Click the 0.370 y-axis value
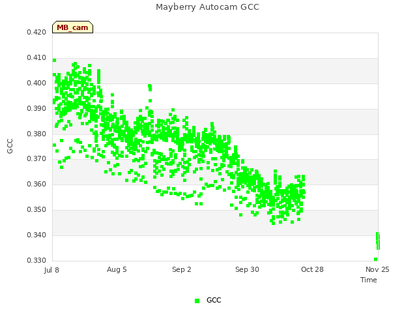The image size is (417, 313). (x=36, y=159)
